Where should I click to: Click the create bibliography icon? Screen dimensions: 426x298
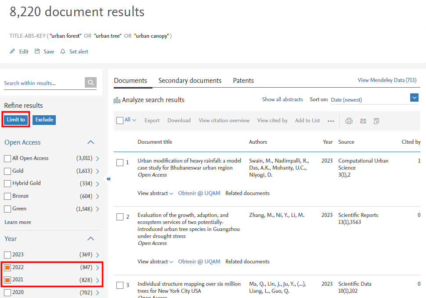(x=376, y=121)
